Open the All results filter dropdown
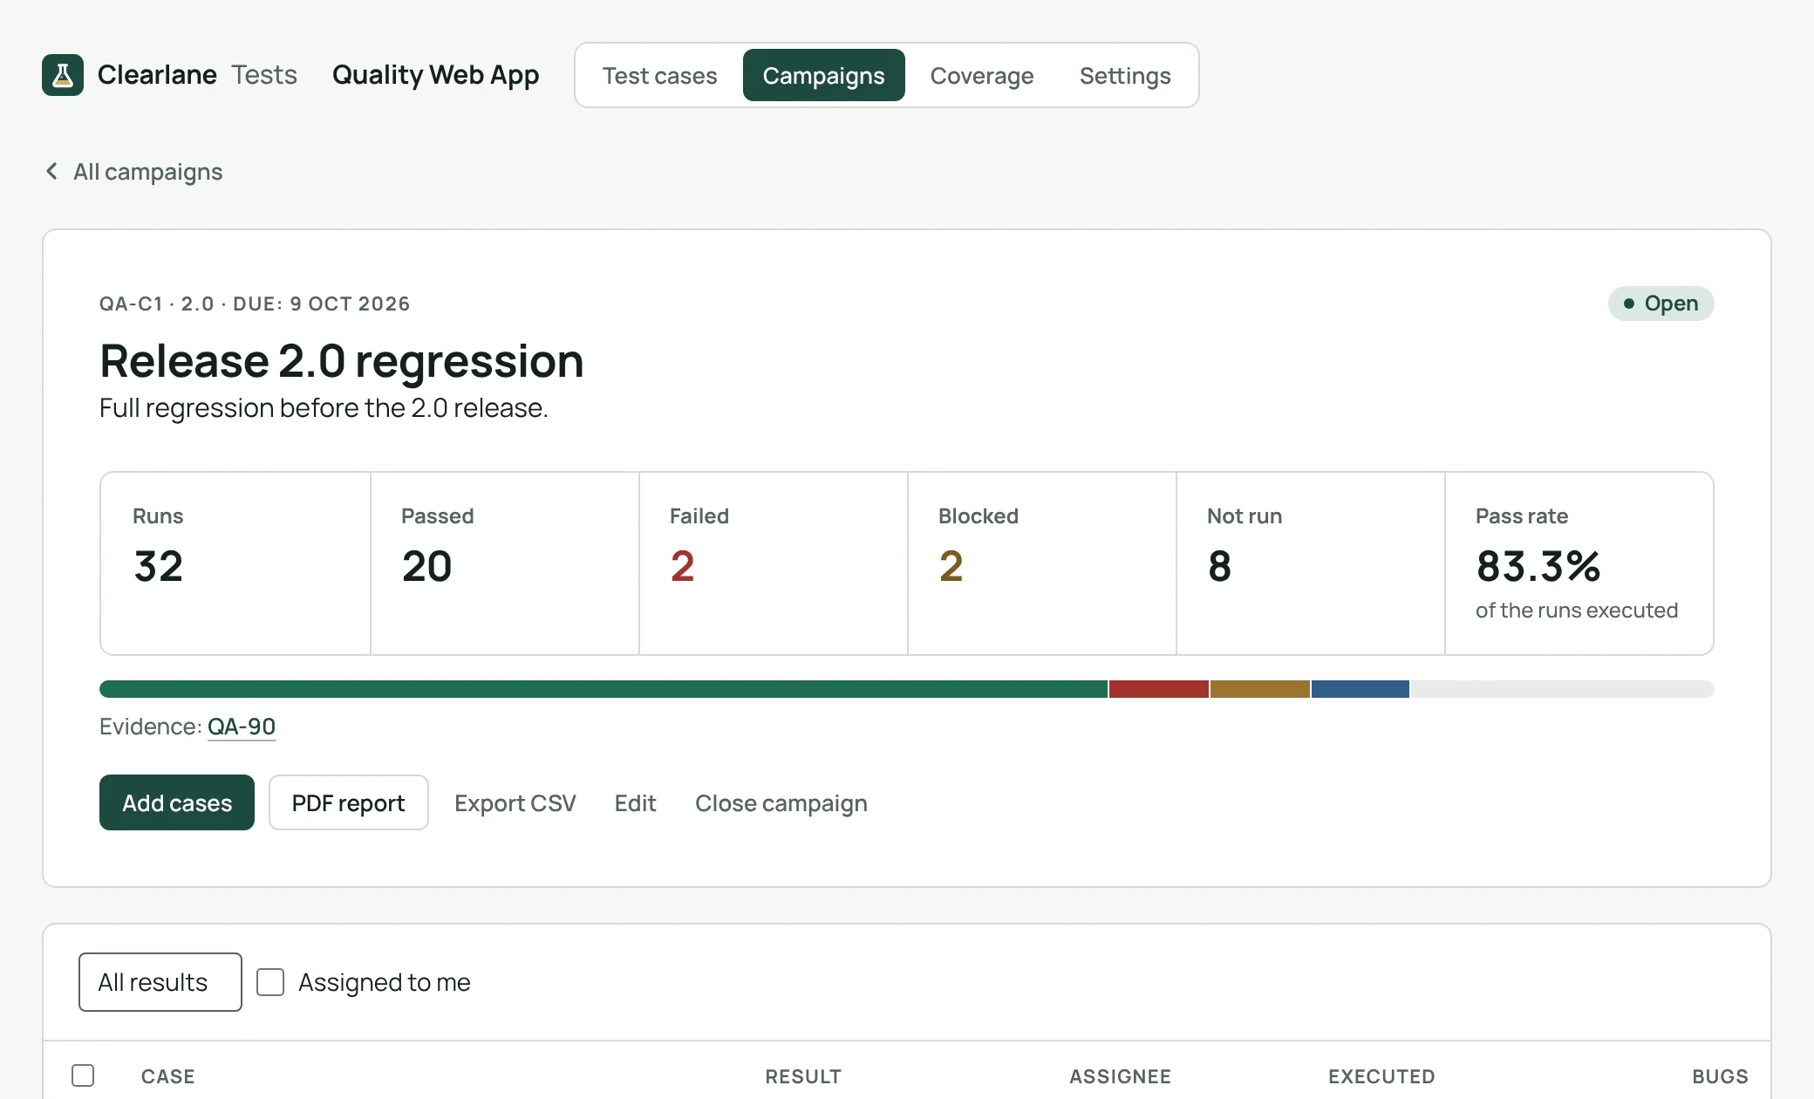The width and height of the screenshot is (1814, 1099). point(160,982)
